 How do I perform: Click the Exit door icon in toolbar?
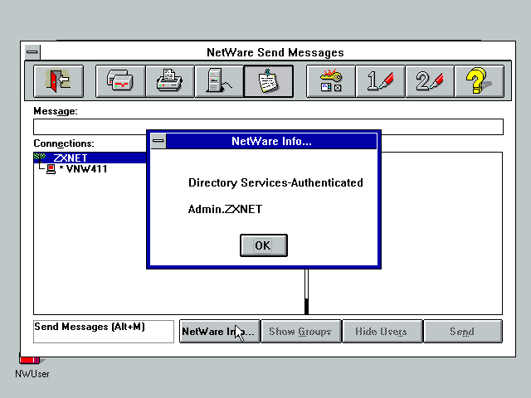pyautogui.click(x=58, y=81)
